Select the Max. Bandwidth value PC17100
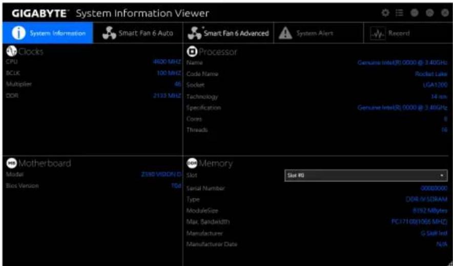This screenshot has width=453, height=266. [x=419, y=222]
